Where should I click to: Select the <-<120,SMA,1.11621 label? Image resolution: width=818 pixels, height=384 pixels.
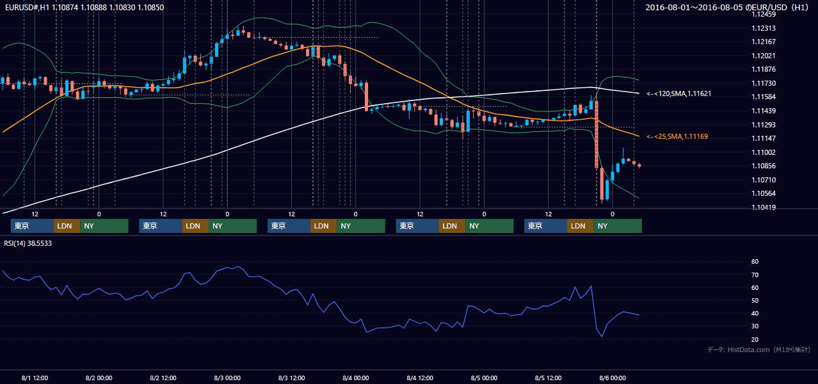coord(678,93)
